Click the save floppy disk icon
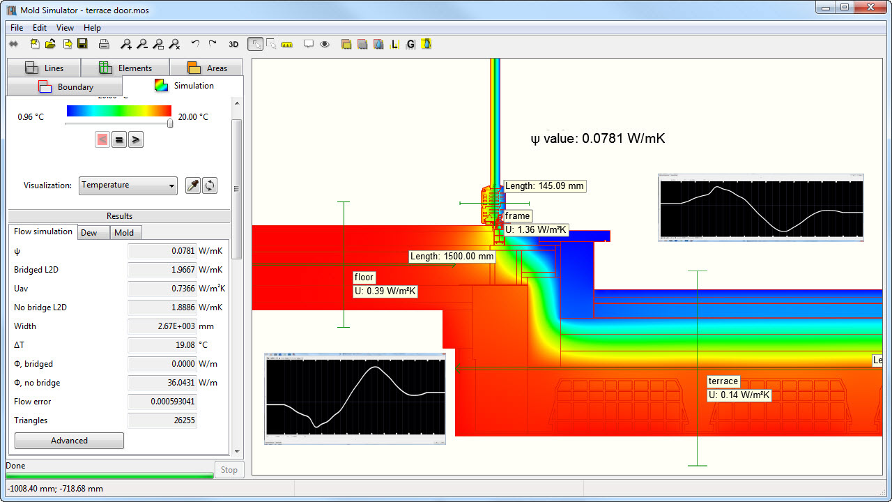This screenshot has height=502, width=892. pyautogui.click(x=82, y=44)
